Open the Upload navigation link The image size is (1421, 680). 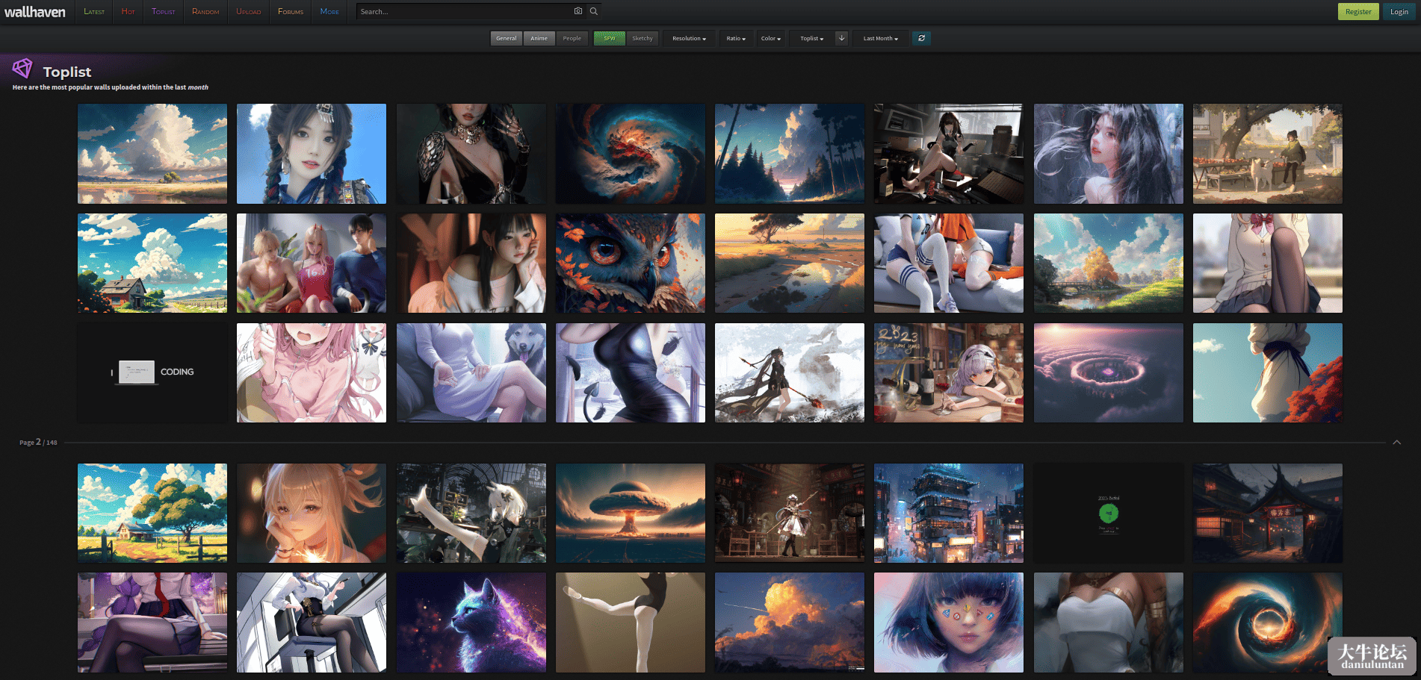[x=249, y=12]
